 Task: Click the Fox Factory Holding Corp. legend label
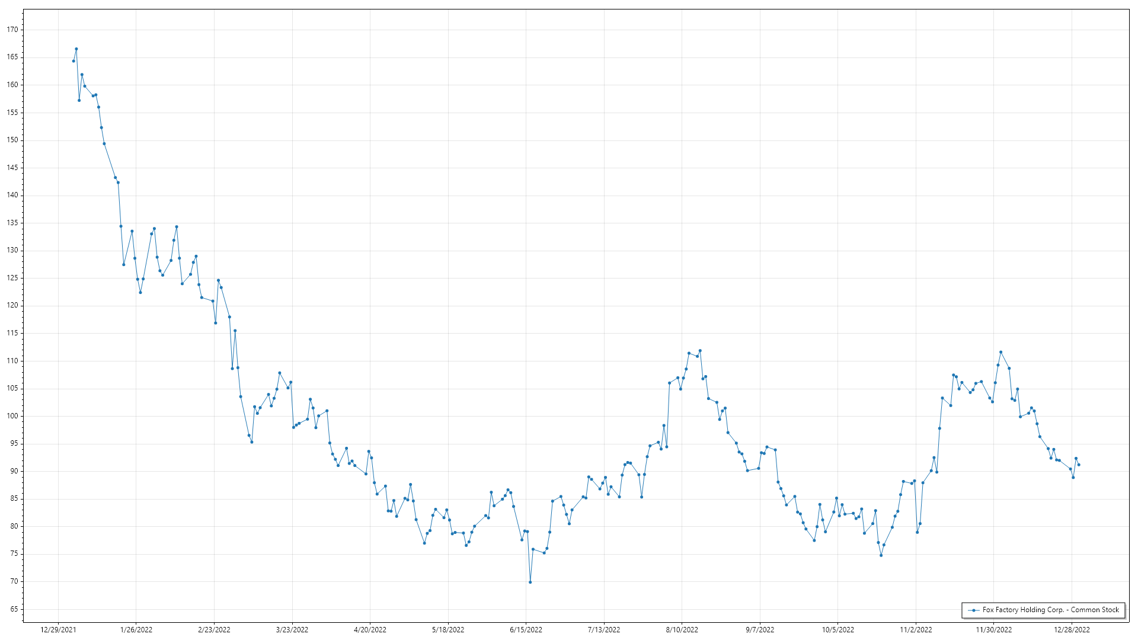click(x=1050, y=610)
